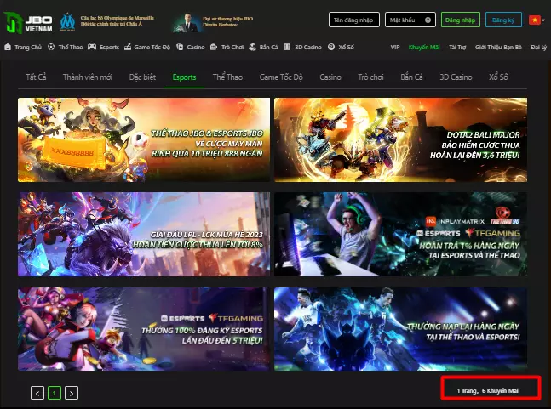The image size is (551, 409).
Task: Switch to the Game Tốc Độ promotions tab
Action: coord(281,77)
